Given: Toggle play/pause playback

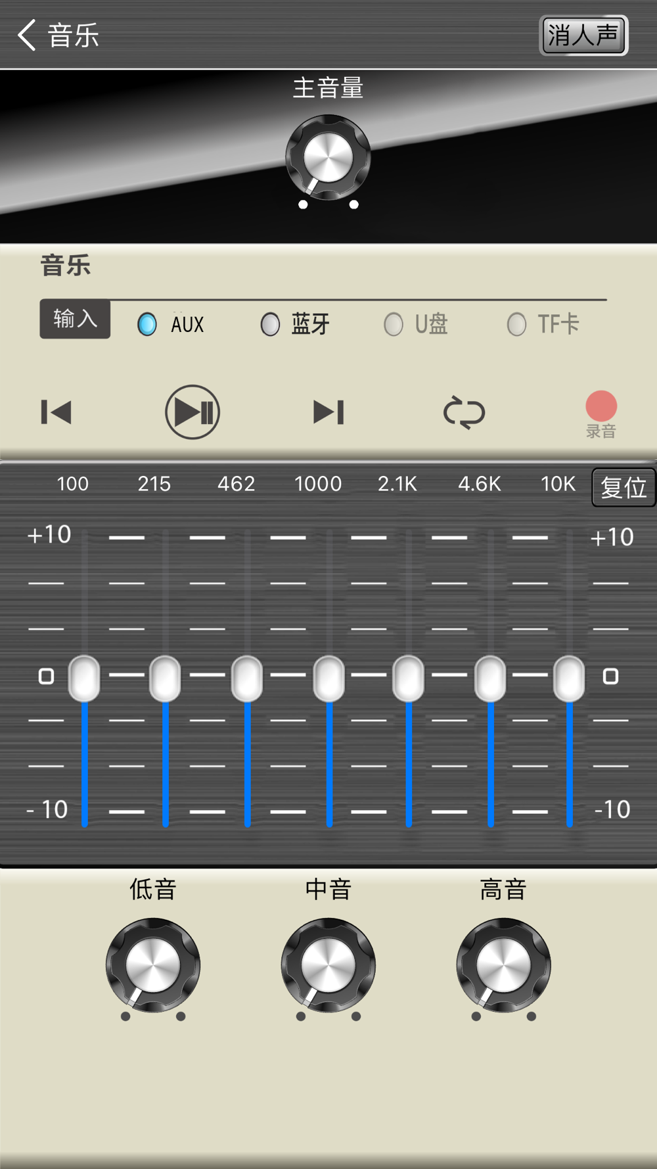Looking at the screenshot, I should [x=193, y=412].
